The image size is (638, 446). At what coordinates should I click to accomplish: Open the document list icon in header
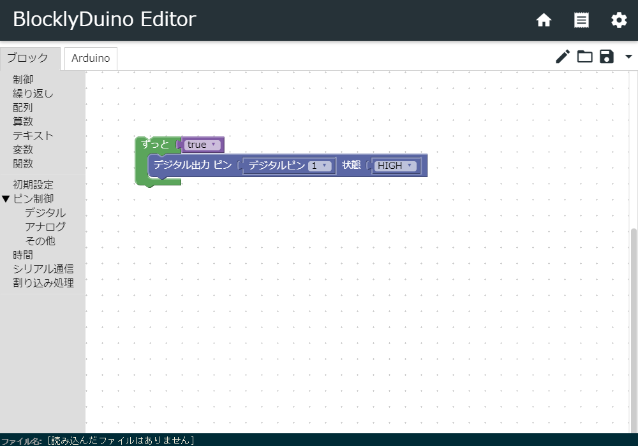point(581,20)
